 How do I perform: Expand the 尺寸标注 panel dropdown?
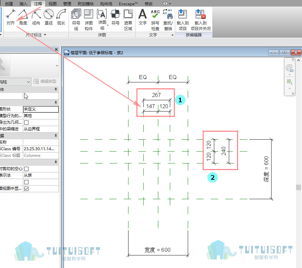coord(45,35)
